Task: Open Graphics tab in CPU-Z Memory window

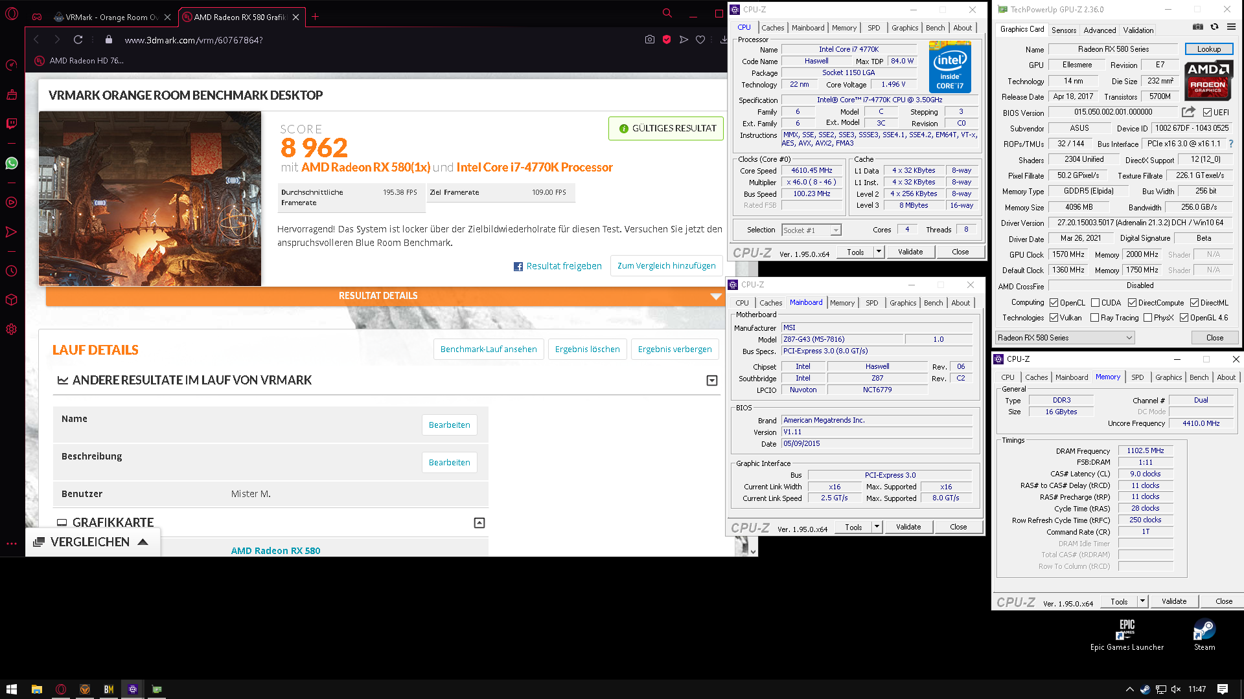Action: coord(1168,377)
